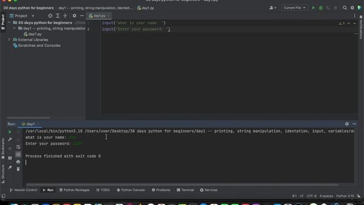Go to previous highlighted error arrow

pyautogui.click(x=349, y=23)
